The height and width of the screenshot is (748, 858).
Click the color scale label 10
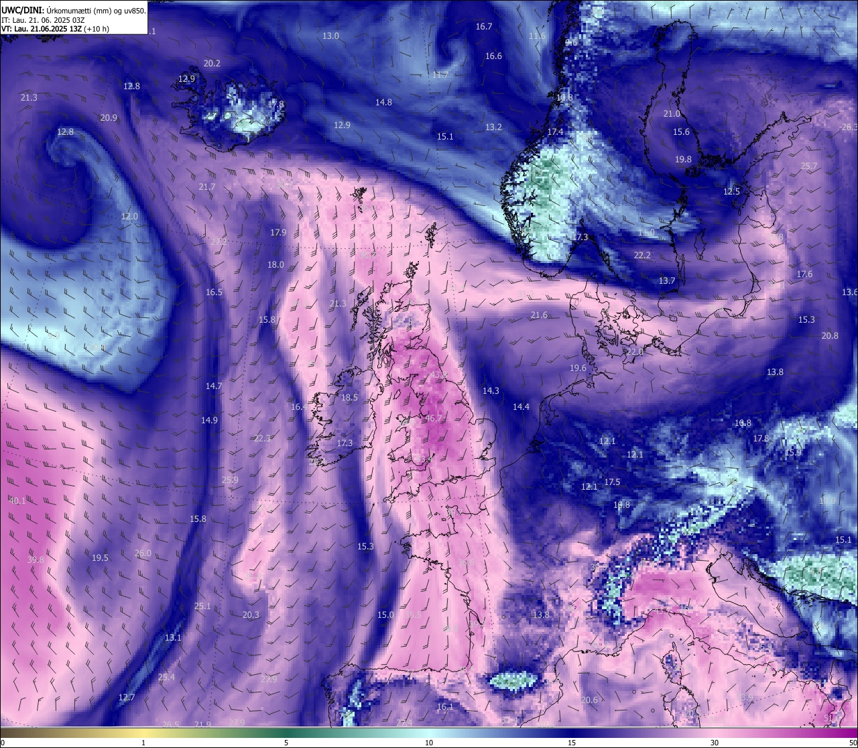click(429, 743)
